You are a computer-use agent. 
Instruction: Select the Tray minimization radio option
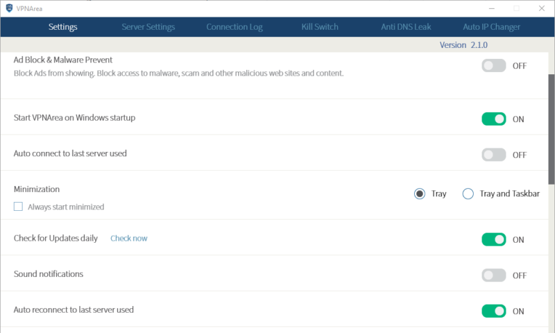point(420,194)
